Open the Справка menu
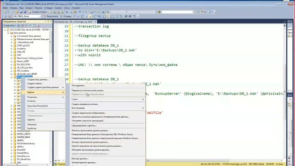This screenshot has width=295, height=166. [x=76, y=8]
